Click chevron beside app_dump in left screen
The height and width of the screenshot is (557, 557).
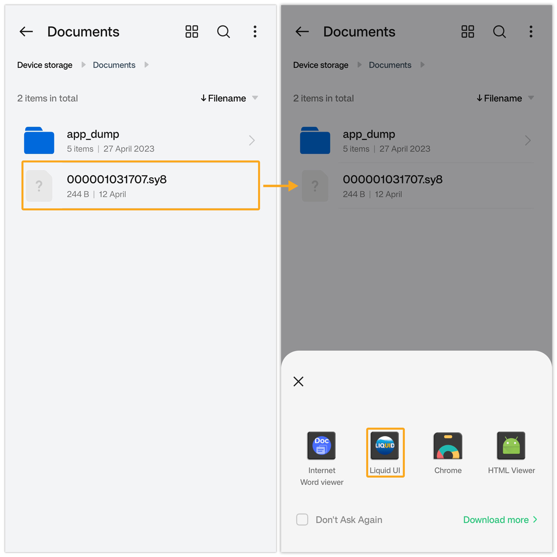[252, 140]
